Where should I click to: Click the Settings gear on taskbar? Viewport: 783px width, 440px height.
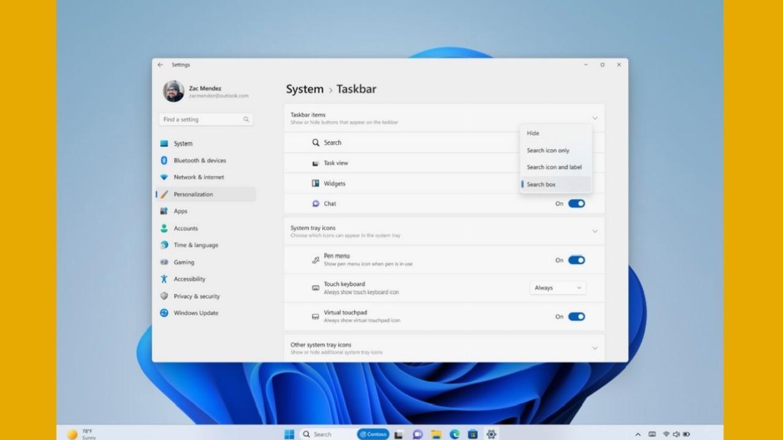491,434
